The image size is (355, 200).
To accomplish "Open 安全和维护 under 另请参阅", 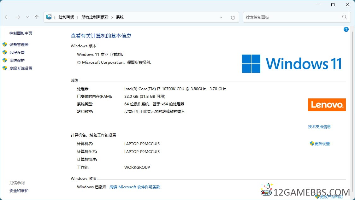I will [x=19, y=191].
